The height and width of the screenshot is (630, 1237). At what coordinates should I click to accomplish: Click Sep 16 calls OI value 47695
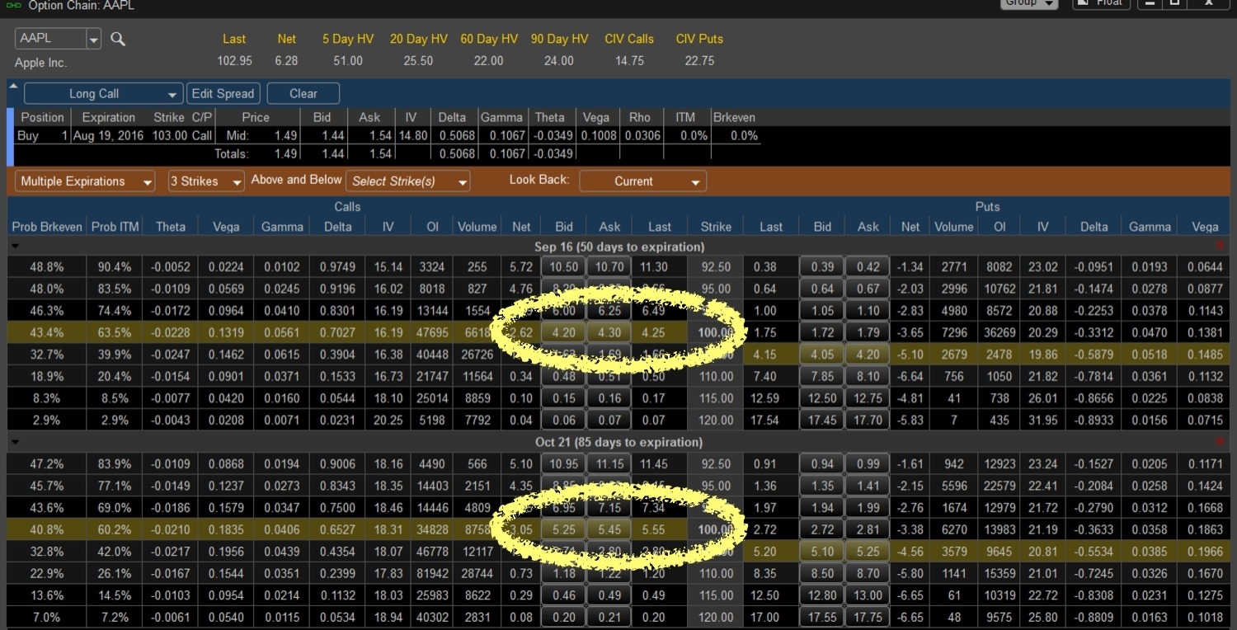[432, 333]
